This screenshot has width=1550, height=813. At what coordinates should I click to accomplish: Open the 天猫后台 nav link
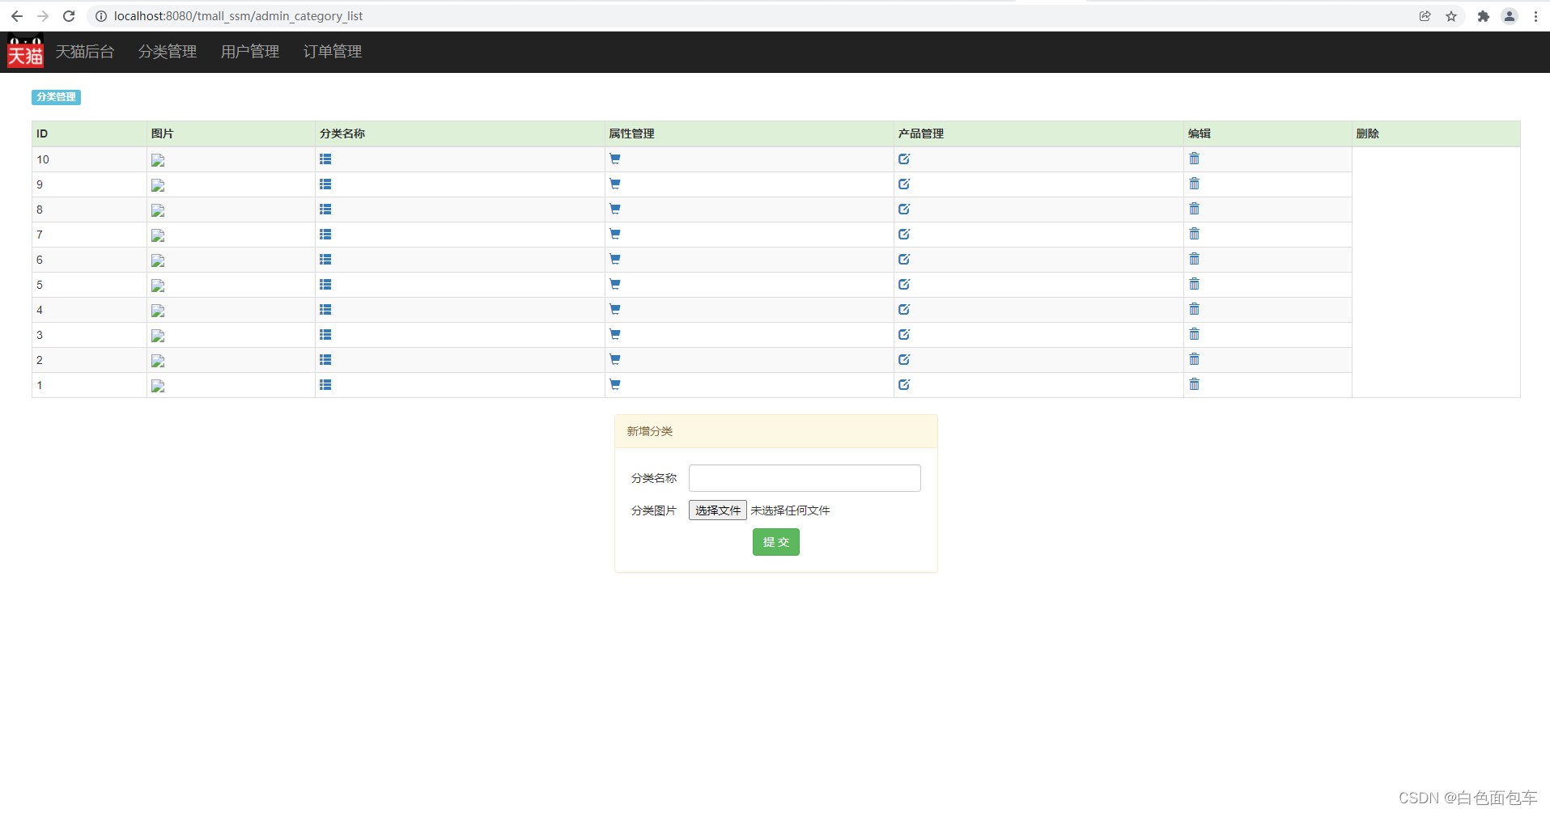click(85, 52)
